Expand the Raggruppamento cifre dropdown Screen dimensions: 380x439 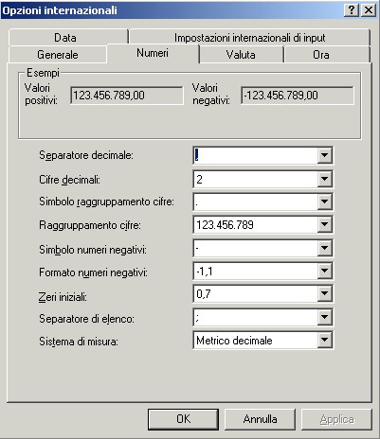click(x=324, y=225)
